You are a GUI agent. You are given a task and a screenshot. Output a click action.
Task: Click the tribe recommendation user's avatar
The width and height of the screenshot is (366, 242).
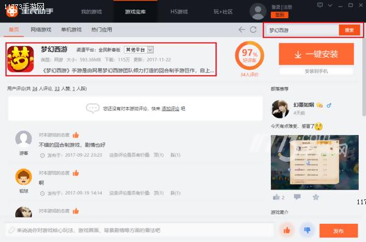tap(280, 109)
